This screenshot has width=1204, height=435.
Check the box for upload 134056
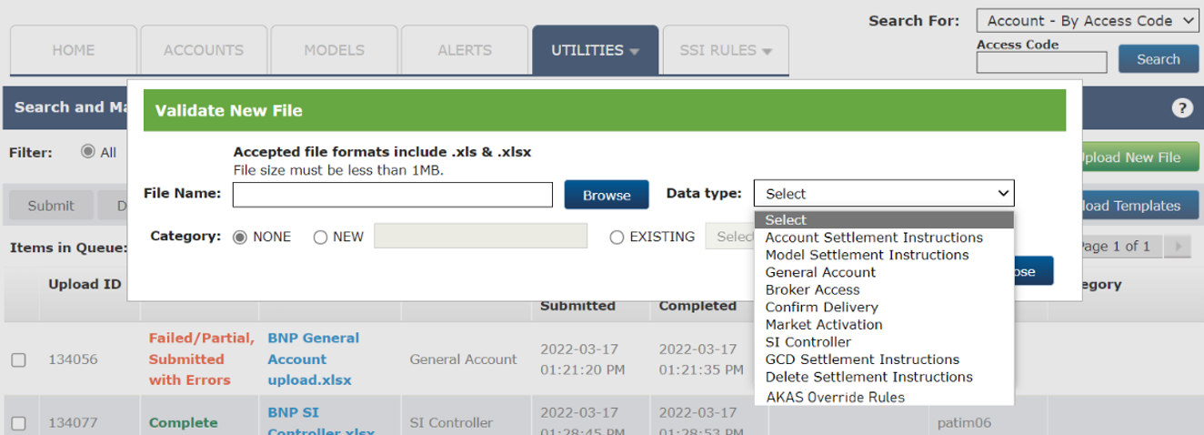tap(18, 359)
